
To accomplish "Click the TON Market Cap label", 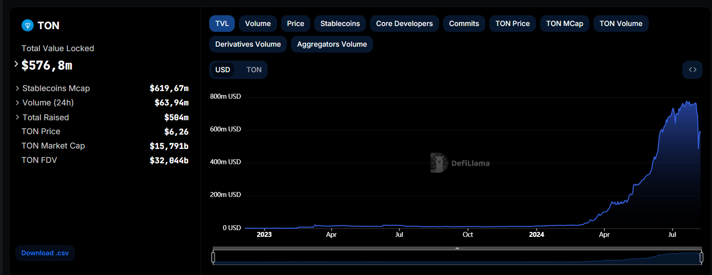I will [53, 146].
